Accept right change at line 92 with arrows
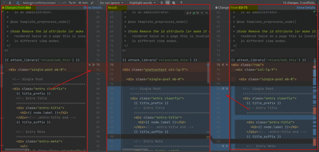Screen dimensions: 319x152 pyautogui.click(x=223, y=146)
